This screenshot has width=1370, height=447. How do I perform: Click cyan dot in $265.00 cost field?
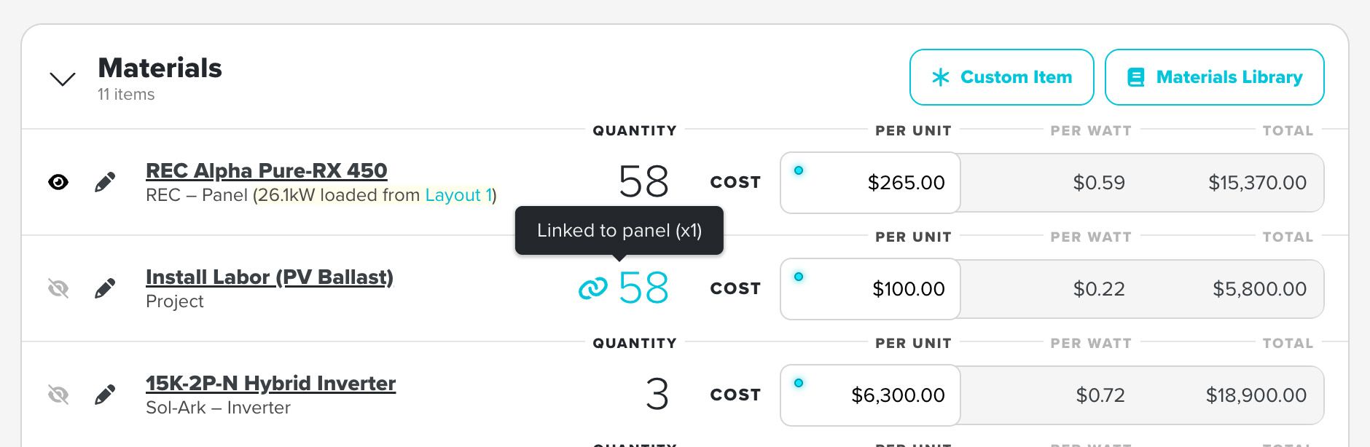(799, 170)
